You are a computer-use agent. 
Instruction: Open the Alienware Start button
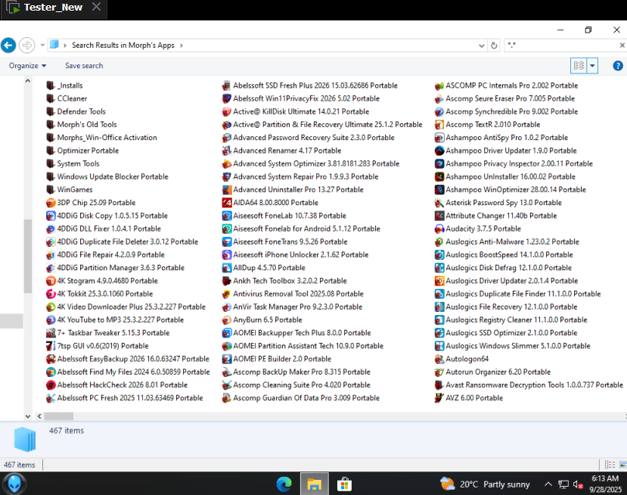tap(14, 484)
